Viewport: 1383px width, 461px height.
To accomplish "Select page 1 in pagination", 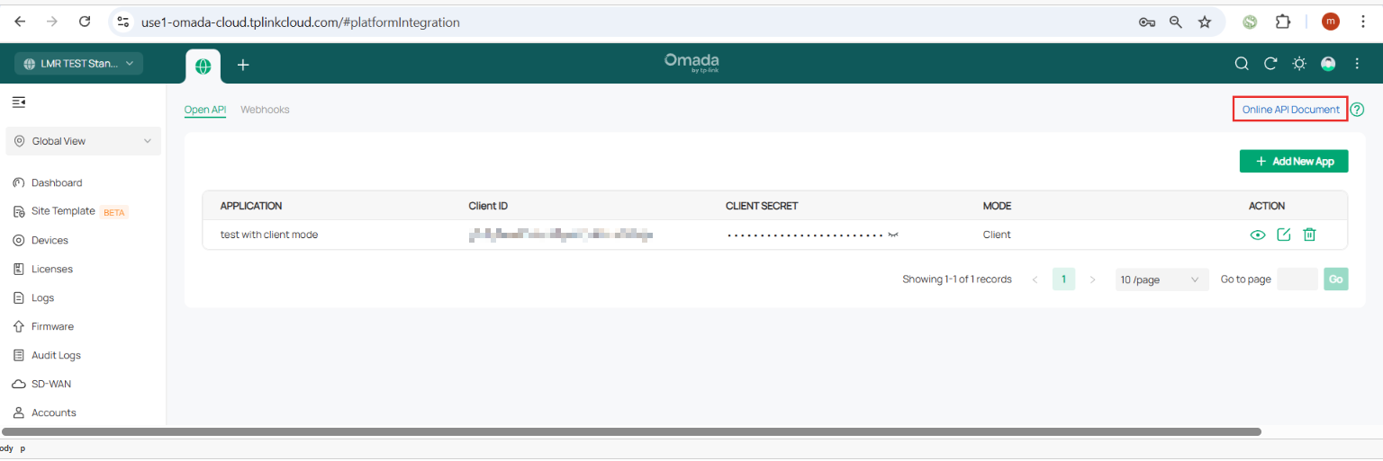I will 1063,279.
